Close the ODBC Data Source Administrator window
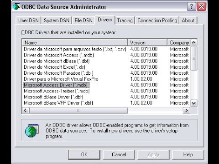This screenshot has width=219, height=164. [201, 7]
